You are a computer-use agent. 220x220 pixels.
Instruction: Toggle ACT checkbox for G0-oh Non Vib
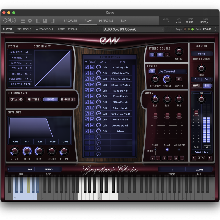(x=87, y=108)
